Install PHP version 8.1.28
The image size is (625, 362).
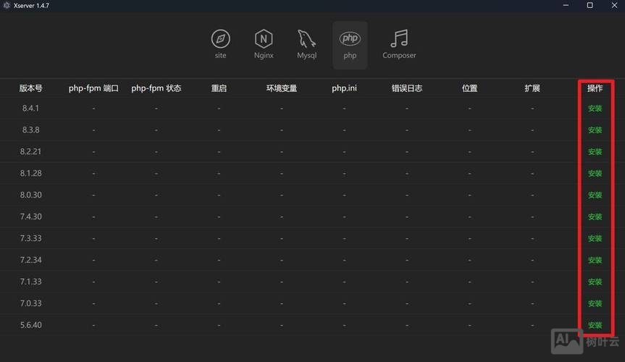(x=595, y=174)
